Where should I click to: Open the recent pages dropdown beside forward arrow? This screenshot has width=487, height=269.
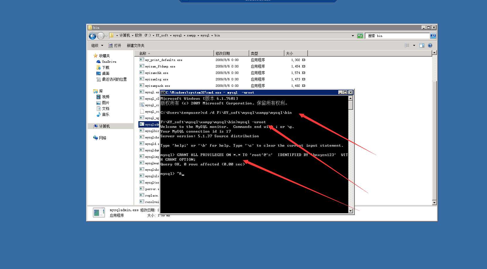click(106, 36)
